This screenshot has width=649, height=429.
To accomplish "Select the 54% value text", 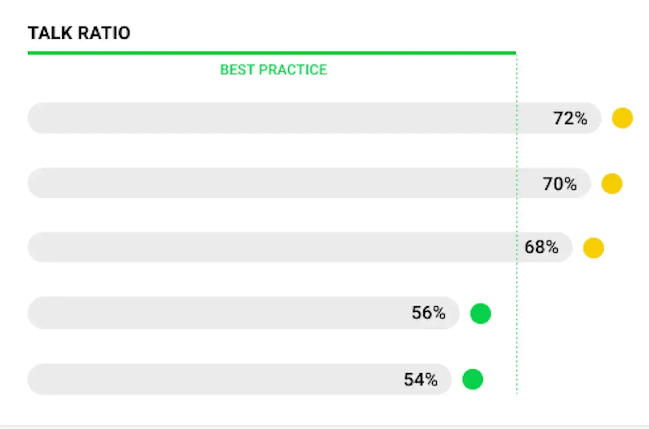I will pos(421,380).
